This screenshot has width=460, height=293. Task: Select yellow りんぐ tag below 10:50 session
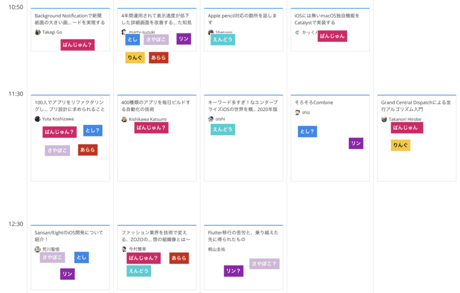click(x=135, y=58)
